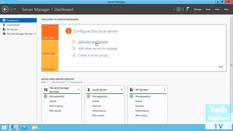The width and height of the screenshot is (233, 131).
Task: Click the Dashboard grid icon in sidebar
Action: [4, 20]
